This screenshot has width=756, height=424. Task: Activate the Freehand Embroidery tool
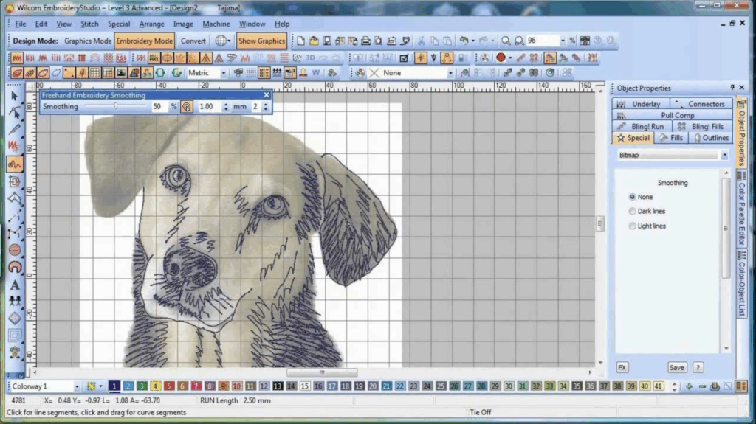[15, 164]
